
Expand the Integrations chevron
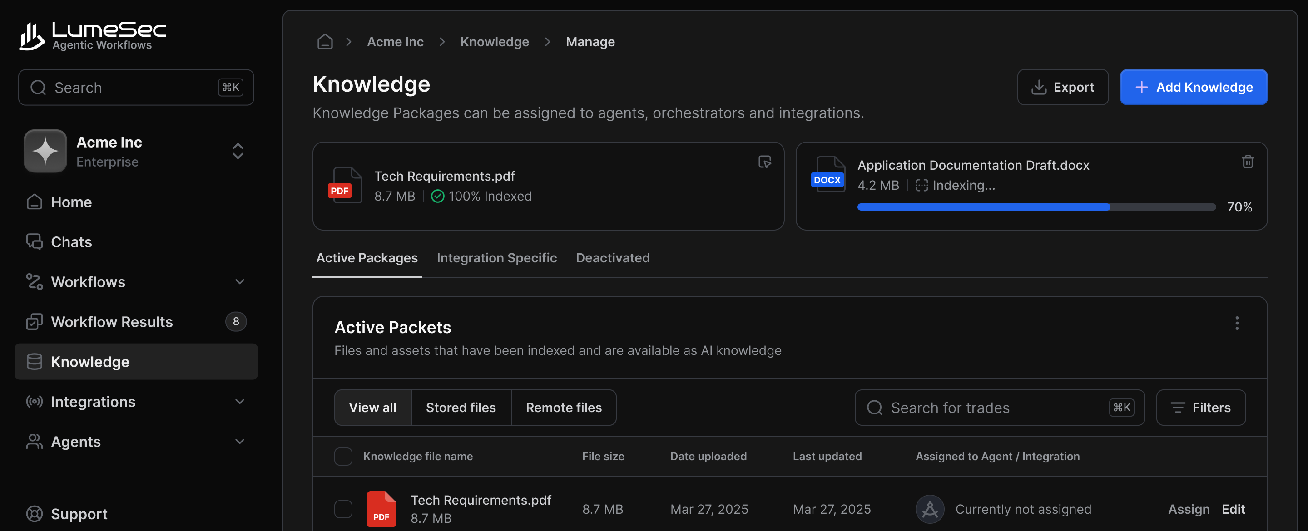click(240, 402)
